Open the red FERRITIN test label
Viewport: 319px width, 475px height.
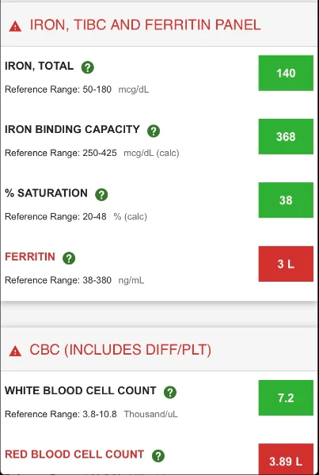[x=30, y=256]
